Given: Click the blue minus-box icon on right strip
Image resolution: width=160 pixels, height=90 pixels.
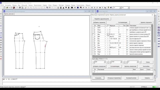Looking at the screenshot, I should click(x=159, y=30).
